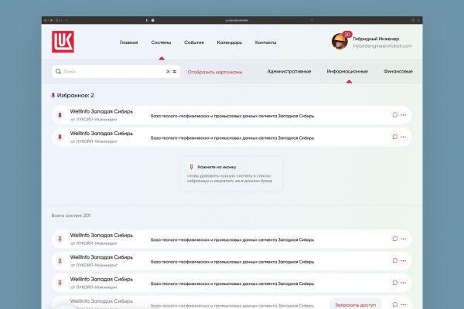Open more options on first favorite row
This screenshot has width=464, height=309.
pos(404,115)
